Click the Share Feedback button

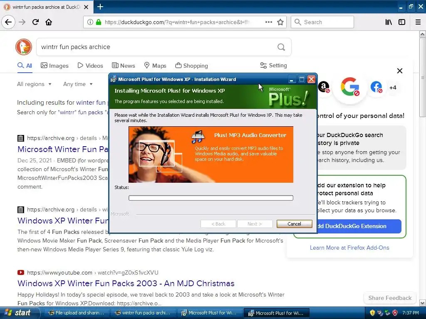point(389,298)
